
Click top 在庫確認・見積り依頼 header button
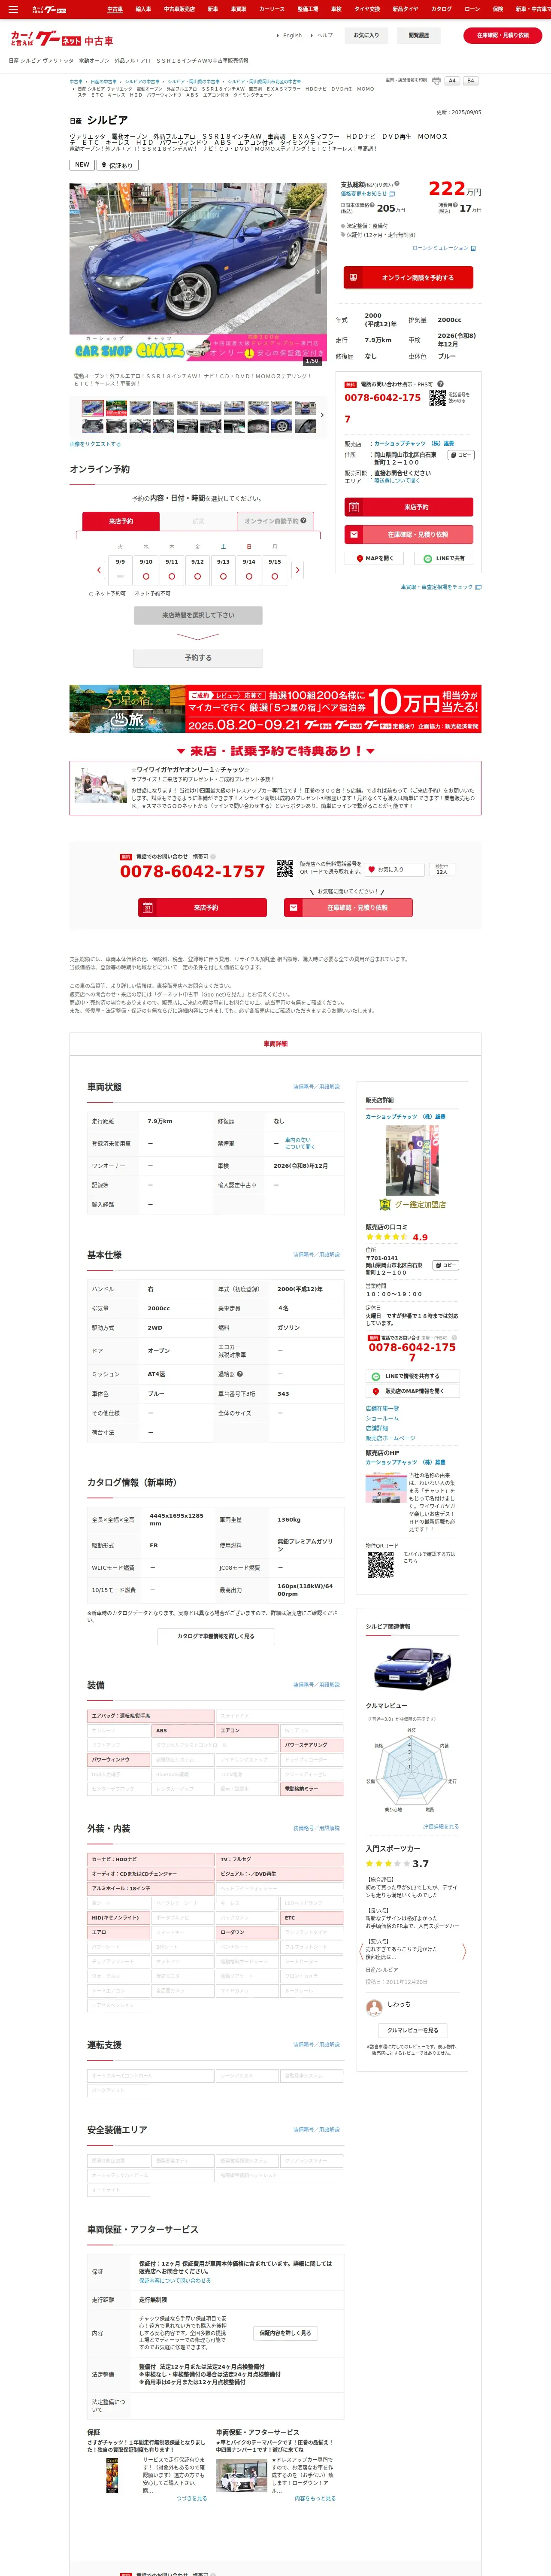[x=502, y=35]
